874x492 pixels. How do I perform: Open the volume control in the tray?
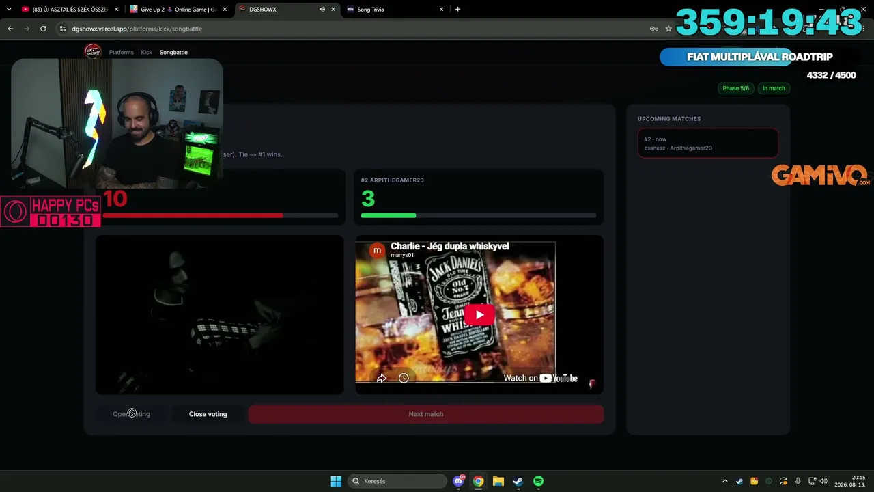tap(823, 481)
